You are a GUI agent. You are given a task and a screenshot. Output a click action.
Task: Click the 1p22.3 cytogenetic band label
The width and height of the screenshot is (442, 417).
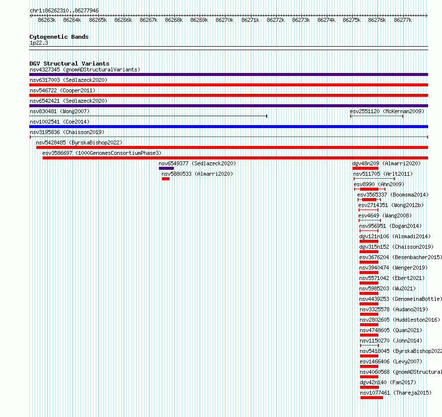pyautogui.click(x=39, y=43)
